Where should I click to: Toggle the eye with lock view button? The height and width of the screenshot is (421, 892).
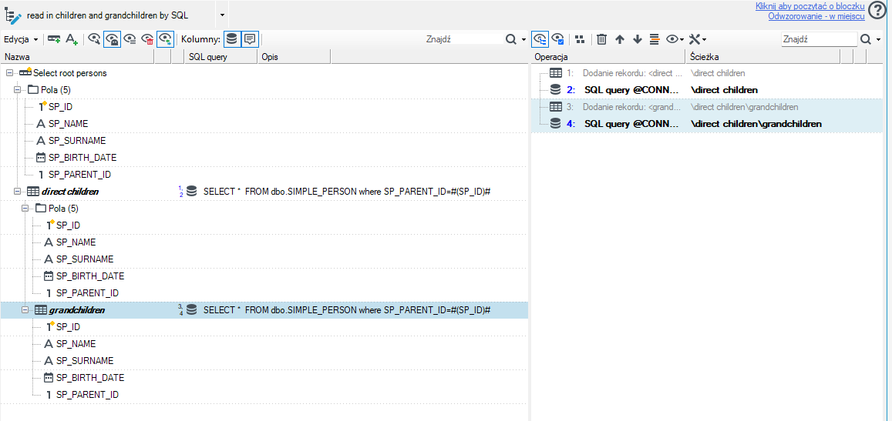tap(112, 39)
